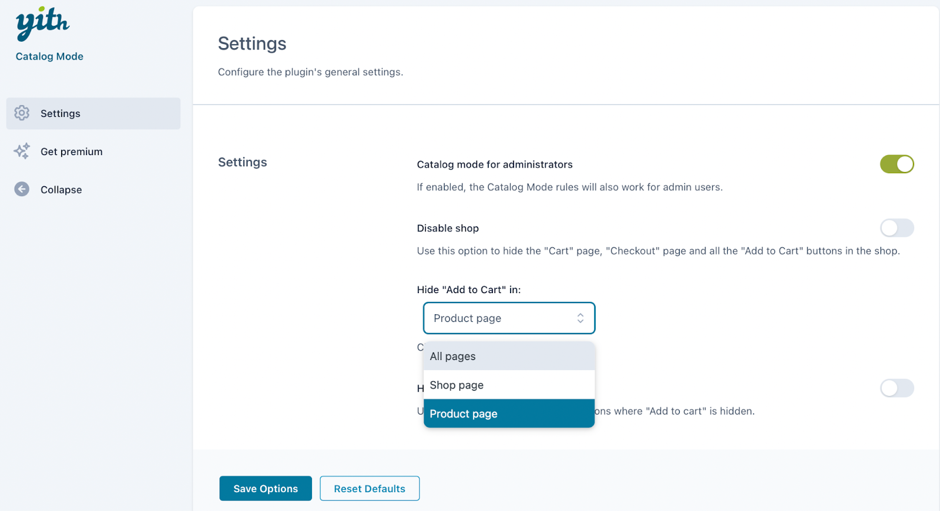Choose "Shop page" in the dropdown list
Screen dimensions: 940x511
[456, 385]
